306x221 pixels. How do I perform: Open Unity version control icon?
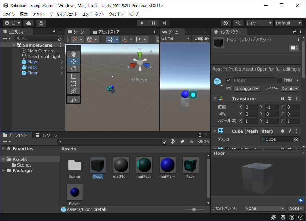(40, 23)
